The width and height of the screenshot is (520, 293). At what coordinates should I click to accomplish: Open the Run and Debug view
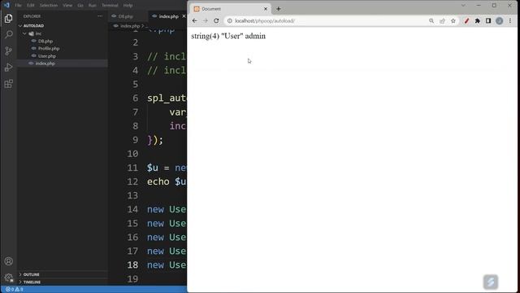pos(9,68)
